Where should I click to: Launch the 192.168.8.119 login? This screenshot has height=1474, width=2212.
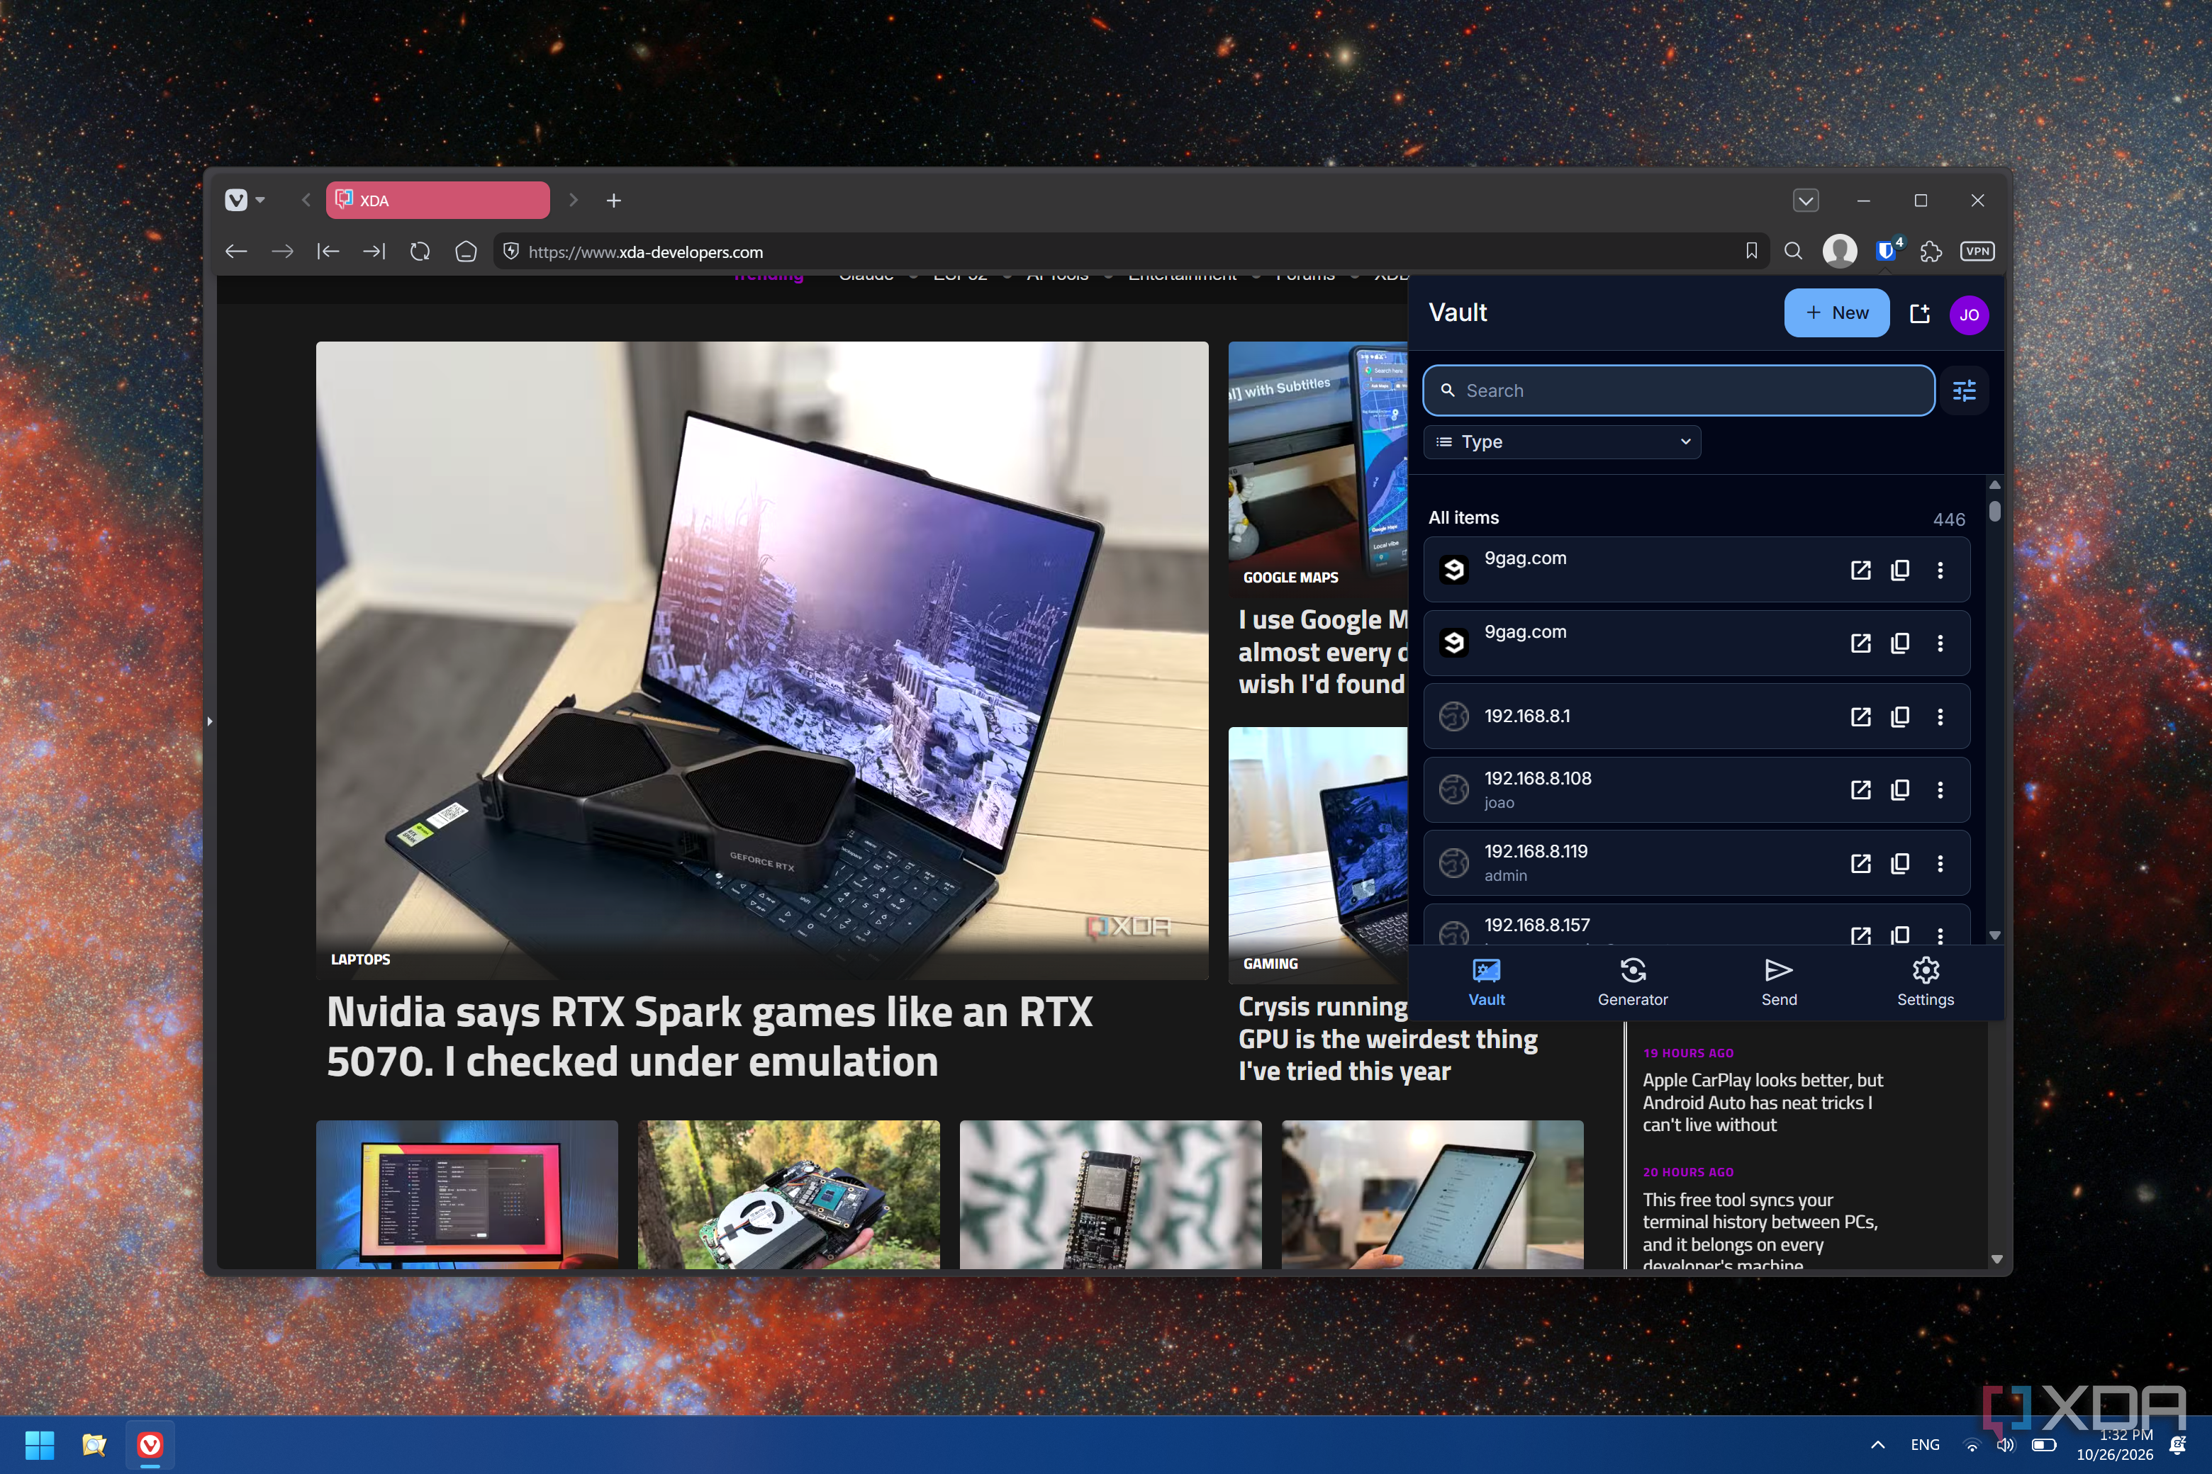1860,863
